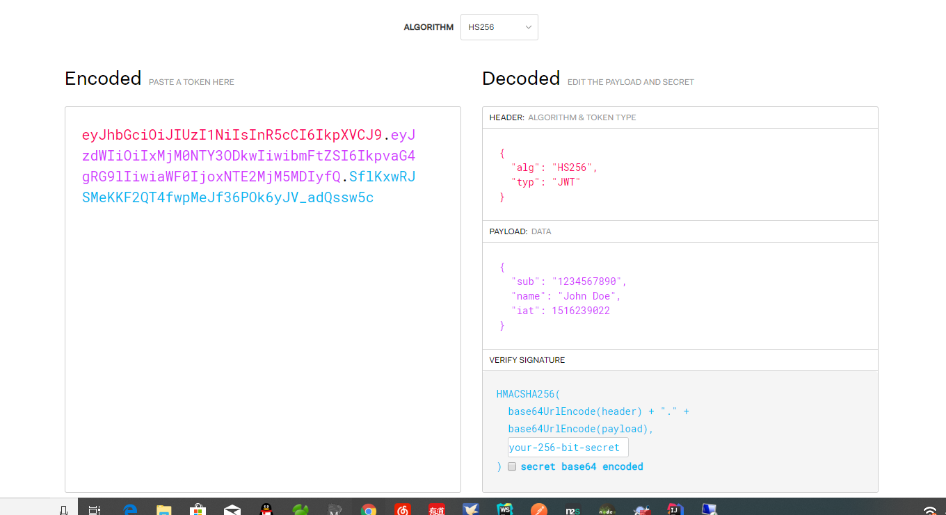Open Microsoft Store from the taskbar
The height and width of the screenshot is (515, 946).
[198, 509]
